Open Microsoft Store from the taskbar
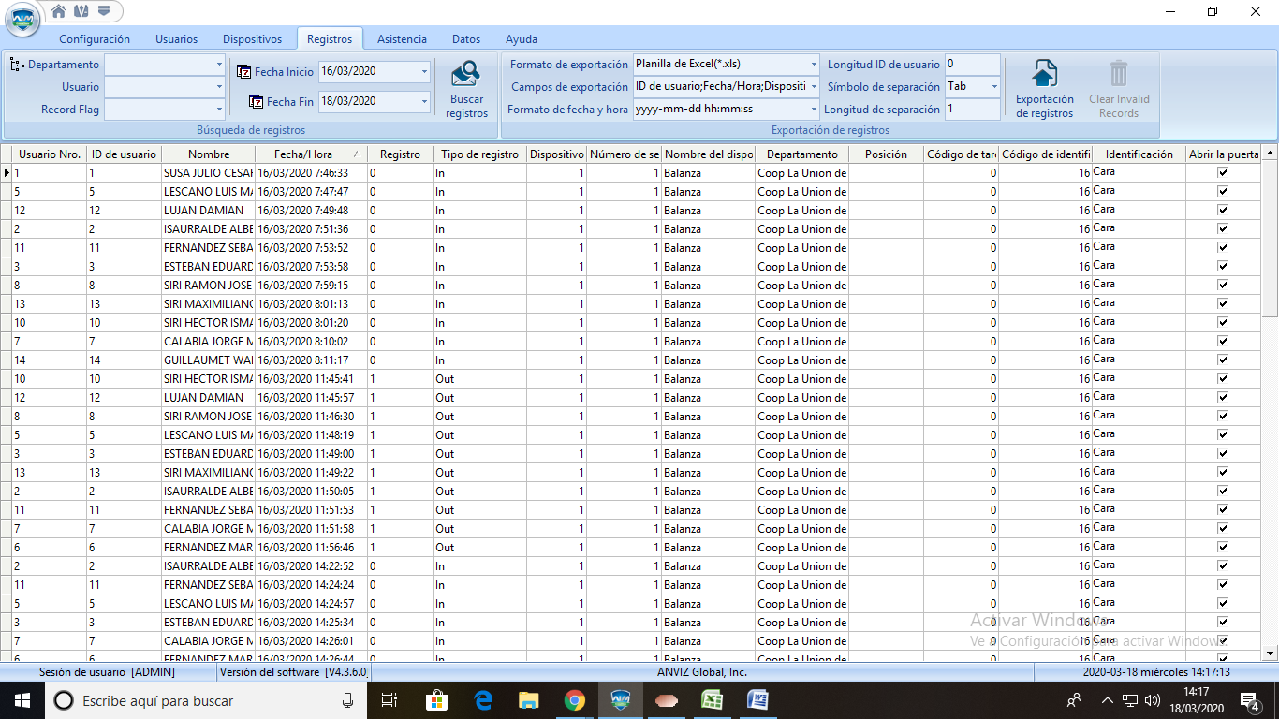This screenshot has height=719, width=1279. [436, 700]
